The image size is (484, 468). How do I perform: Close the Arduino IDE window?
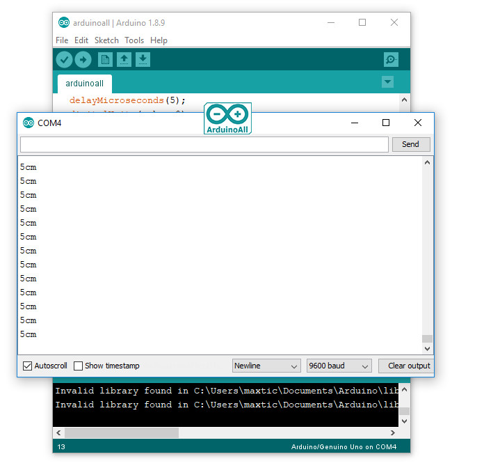(x=394, y=22)
